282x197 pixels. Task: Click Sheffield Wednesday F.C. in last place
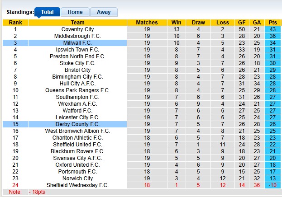(77, 185)
